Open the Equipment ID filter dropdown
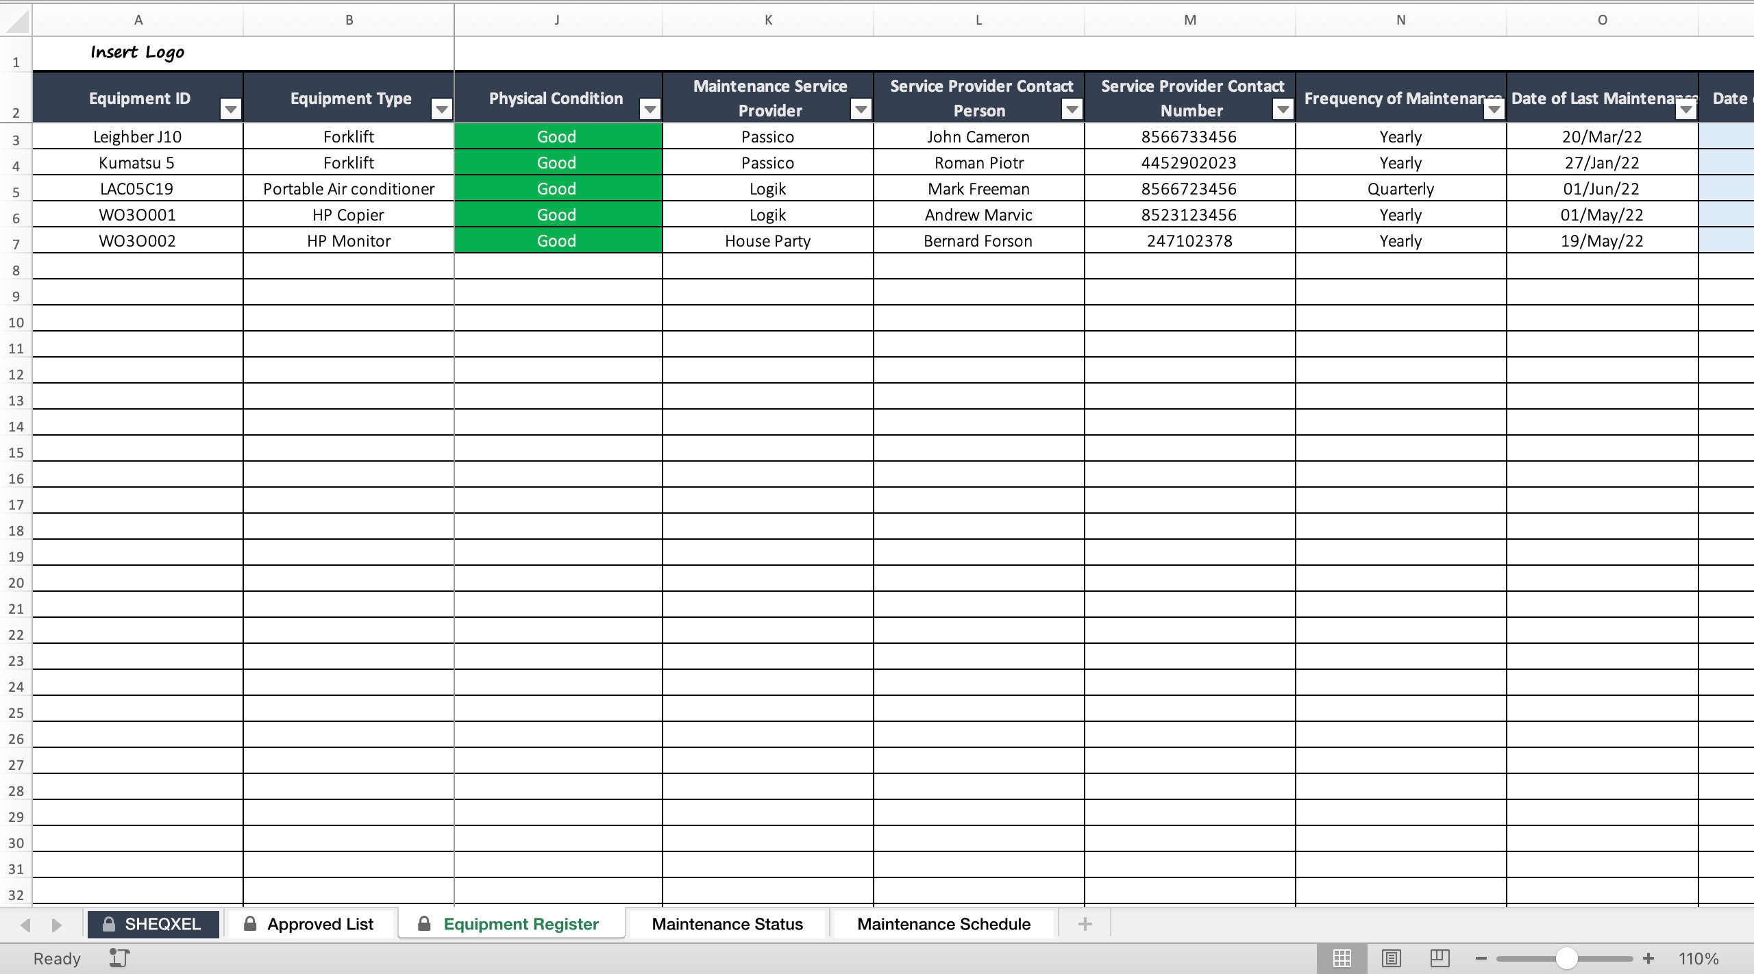This screenshot has height=974, width=1754. 230,108
